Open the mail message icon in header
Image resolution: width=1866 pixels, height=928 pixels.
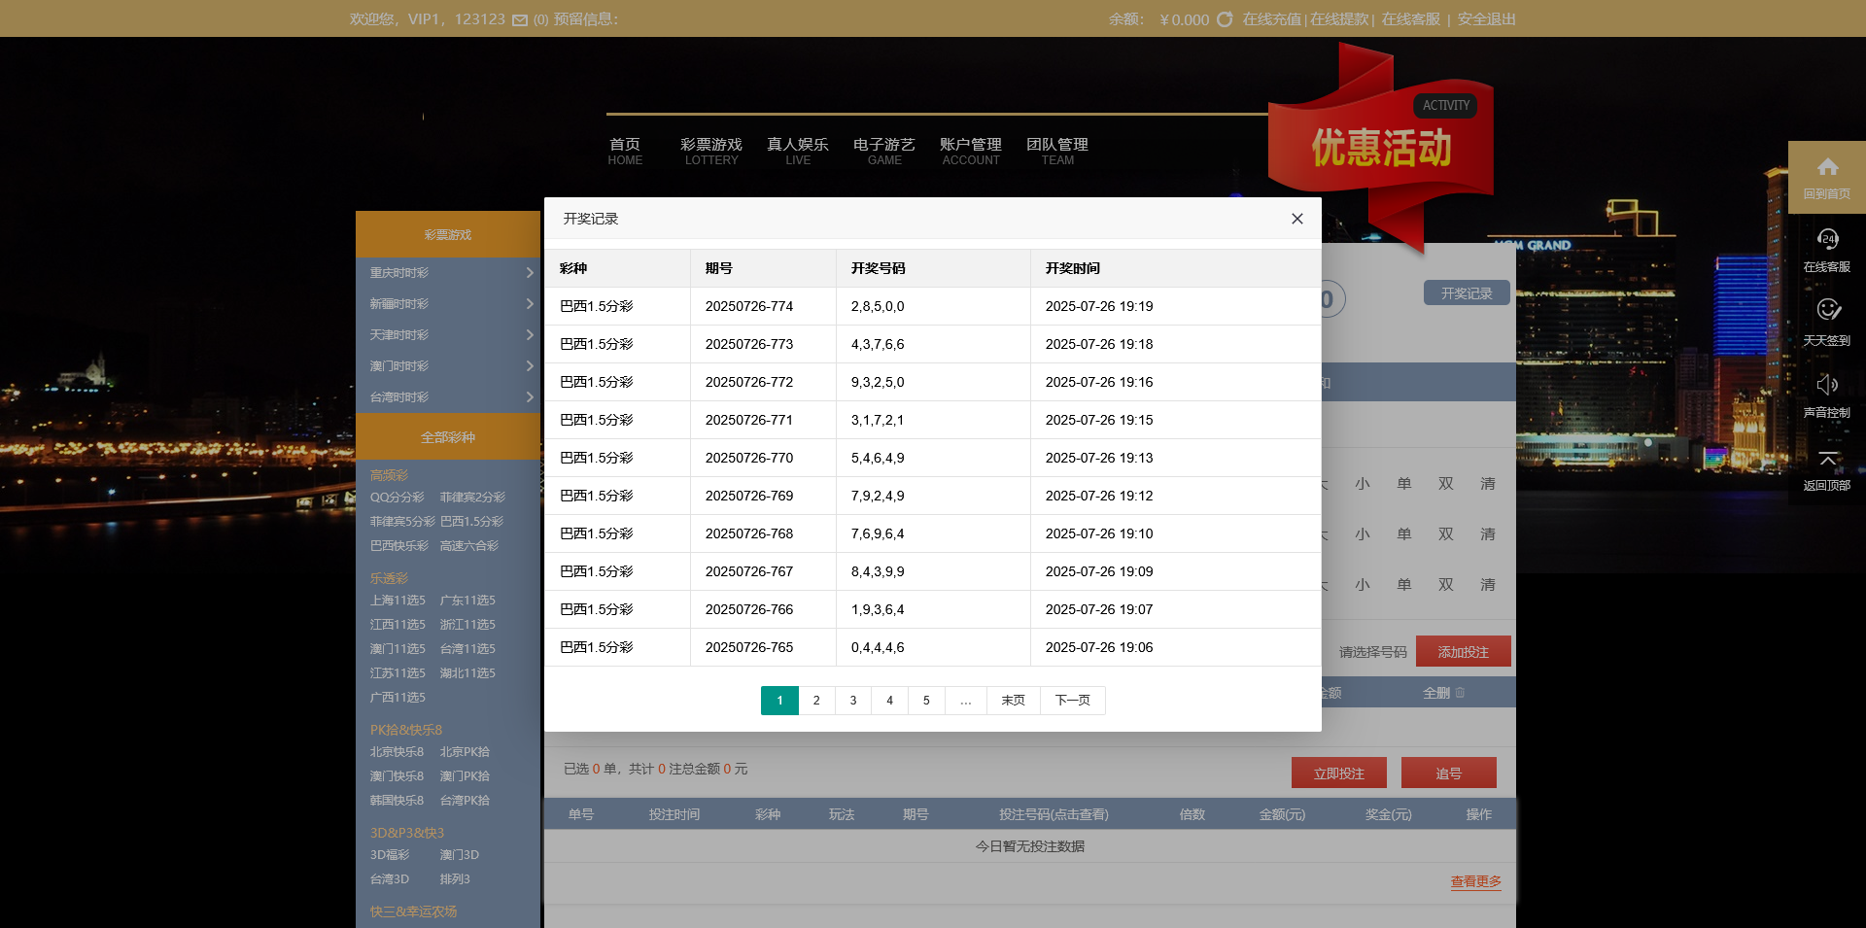520,20
